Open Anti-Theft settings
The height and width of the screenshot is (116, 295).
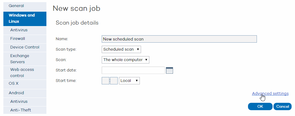tap(25, 110)
